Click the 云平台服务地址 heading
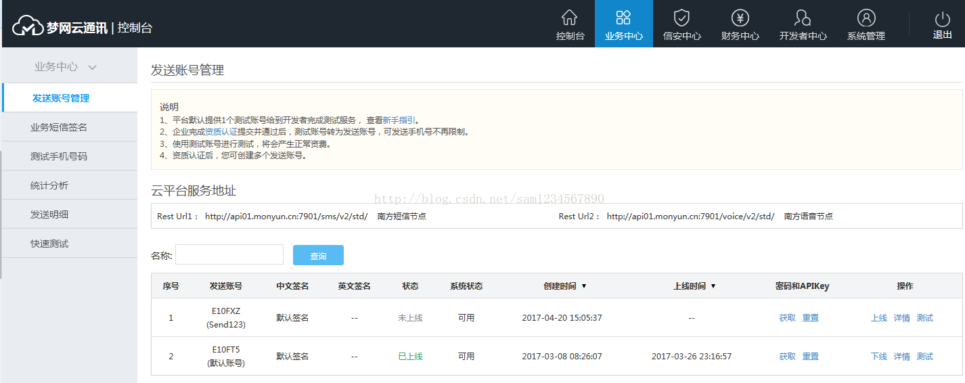The width and height of the screenshot is (965, 383). coord(194,191)
